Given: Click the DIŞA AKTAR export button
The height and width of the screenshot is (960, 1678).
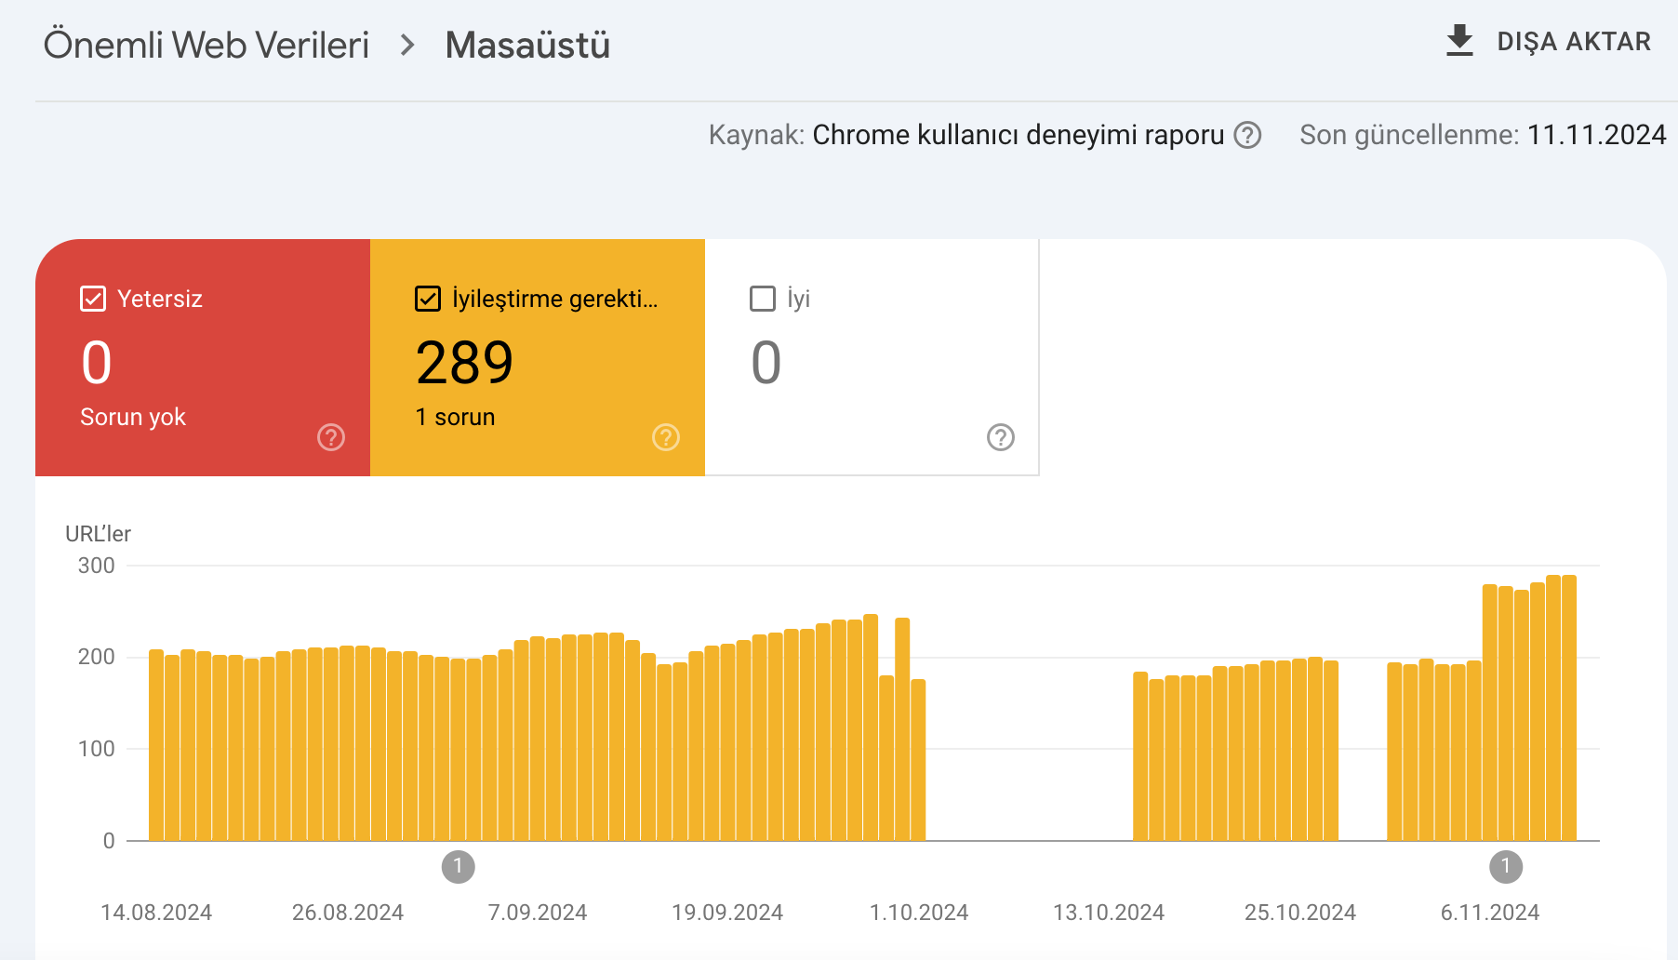Looking at the screenshot, I should tap(1549, 41).
